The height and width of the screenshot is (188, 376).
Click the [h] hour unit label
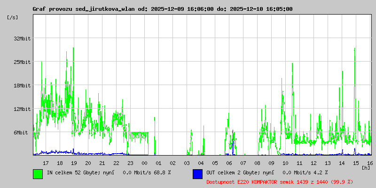pos(366,167)
